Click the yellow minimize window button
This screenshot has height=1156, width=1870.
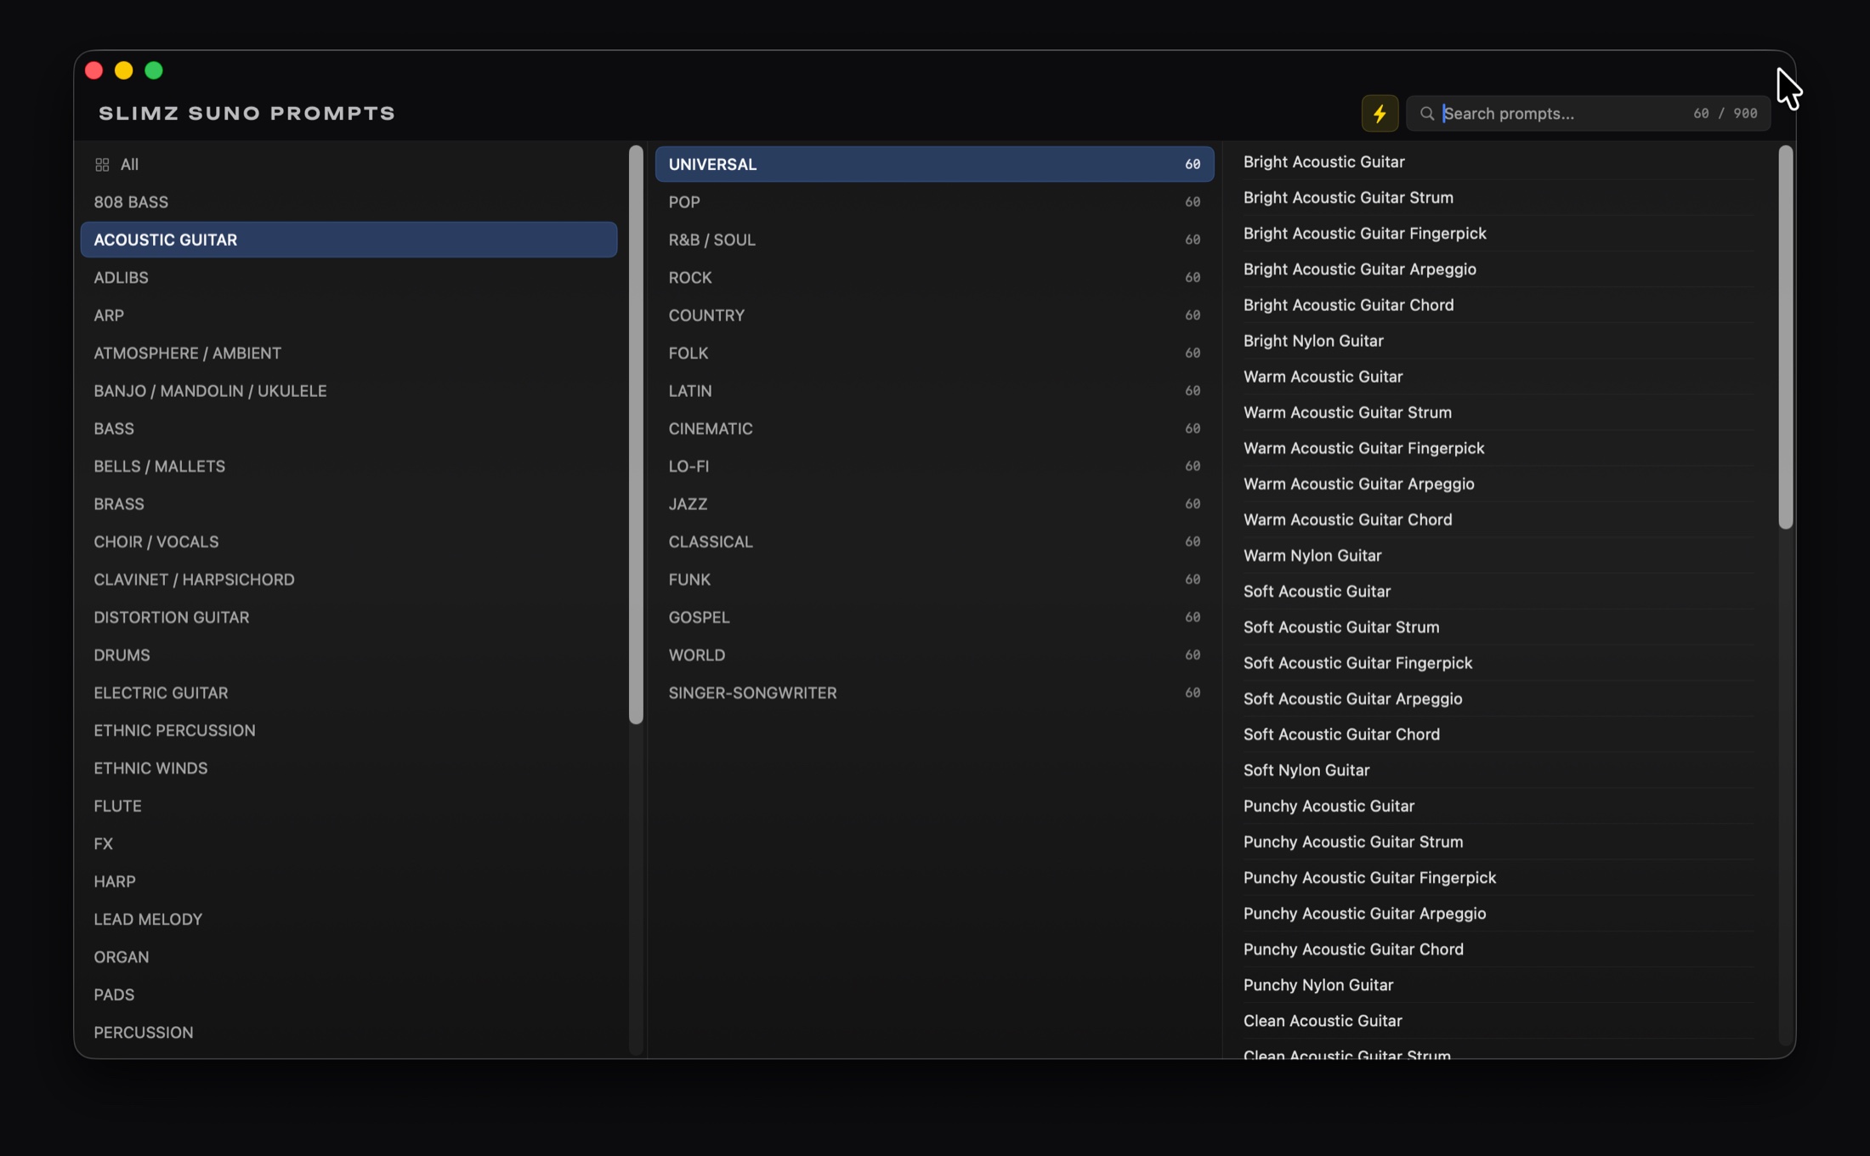[124, 71]
